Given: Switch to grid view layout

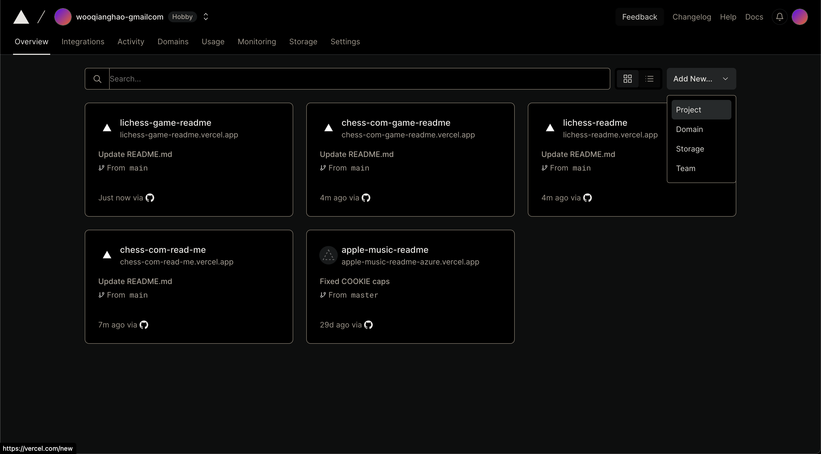Looking at the screenshot, I should (x=627, y=79).
